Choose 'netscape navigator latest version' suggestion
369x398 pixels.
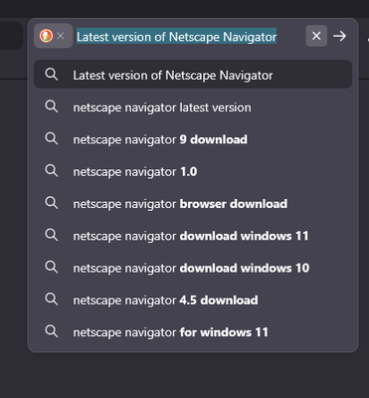pos(193,107)
